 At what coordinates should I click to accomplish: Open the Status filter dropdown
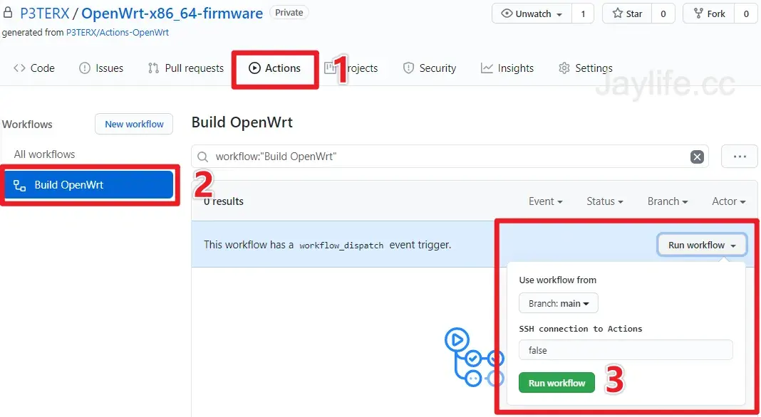tap(604, 201)
